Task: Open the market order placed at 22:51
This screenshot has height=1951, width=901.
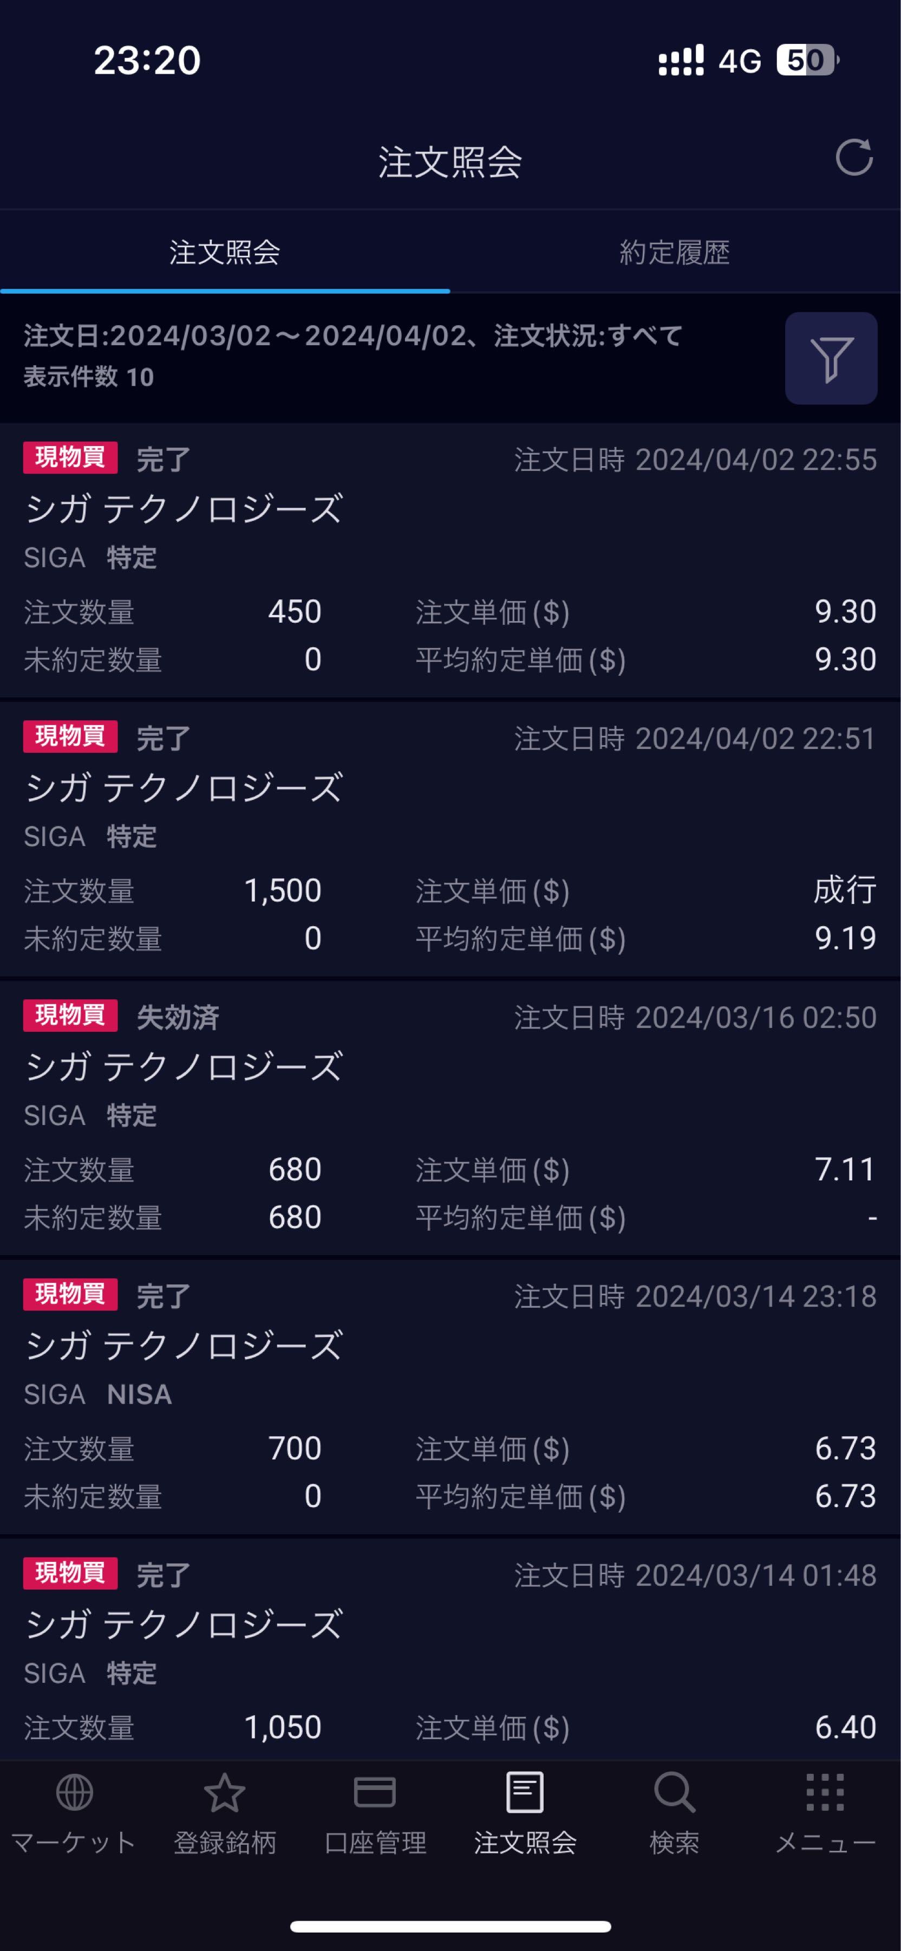Action: pyautogui.click(x=450, y=839)
